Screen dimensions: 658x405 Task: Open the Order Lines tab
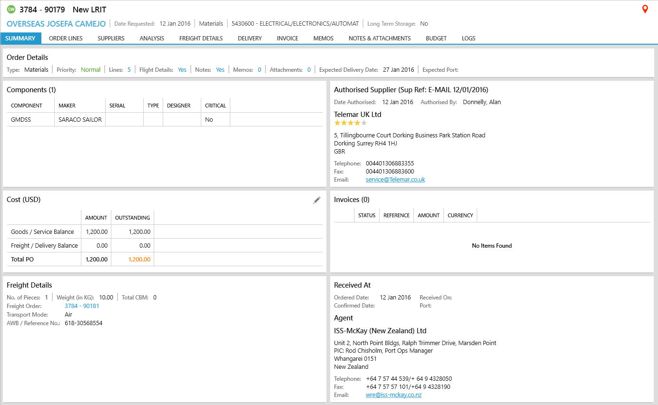tap(66, 39)
